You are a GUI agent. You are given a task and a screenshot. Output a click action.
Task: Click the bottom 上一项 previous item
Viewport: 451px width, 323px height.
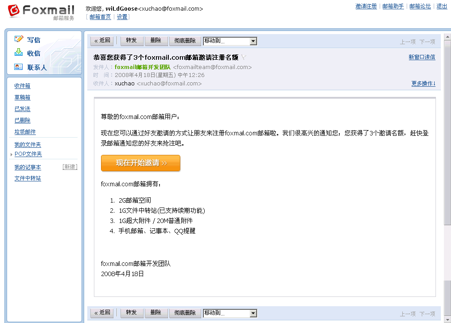coord(408,314)
